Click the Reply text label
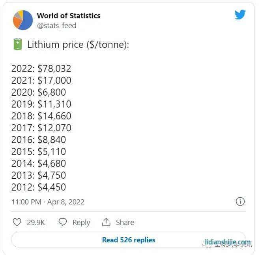This screenshot has height=255, width=260. [x=81, y=223]
